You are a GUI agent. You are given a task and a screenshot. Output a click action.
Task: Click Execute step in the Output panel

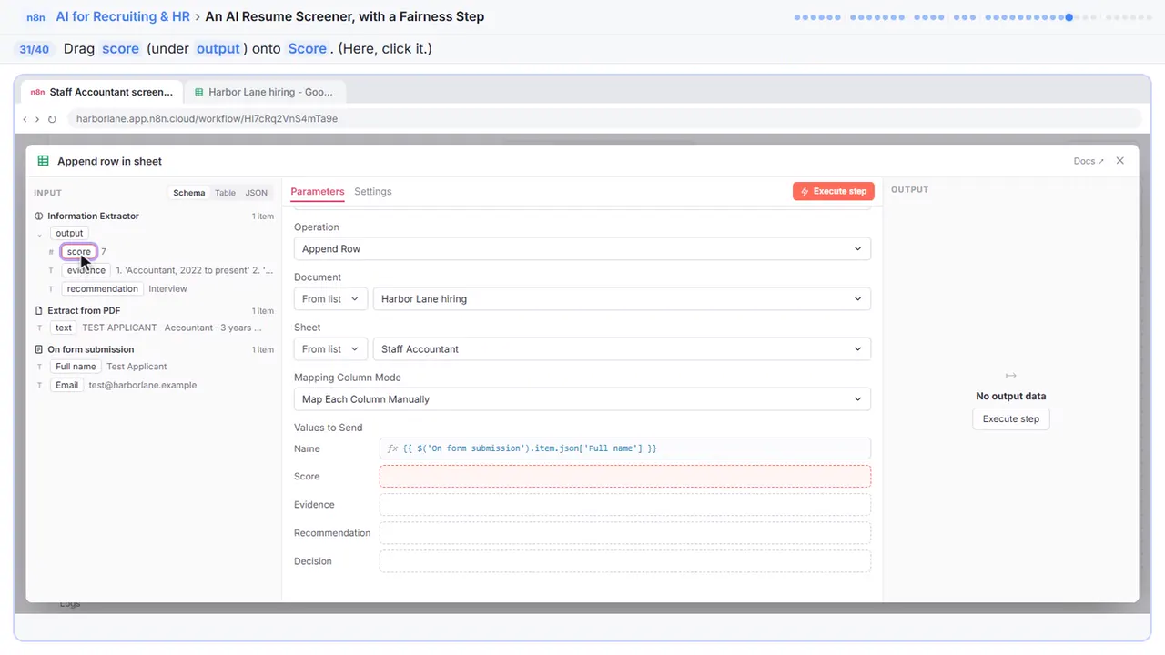tap(1011, 419)
